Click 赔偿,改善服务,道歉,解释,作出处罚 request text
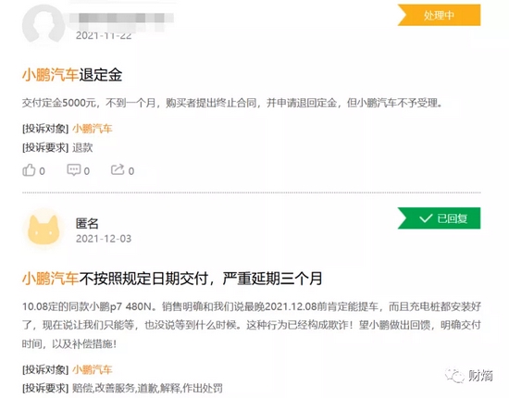Viewport: 509px width, 398px height. pyautogui.click(x=147, y=388)
